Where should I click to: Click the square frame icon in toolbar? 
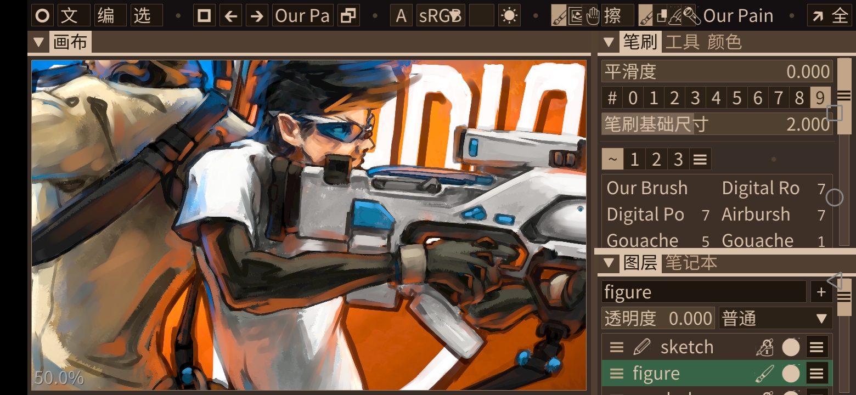point(204,16)
